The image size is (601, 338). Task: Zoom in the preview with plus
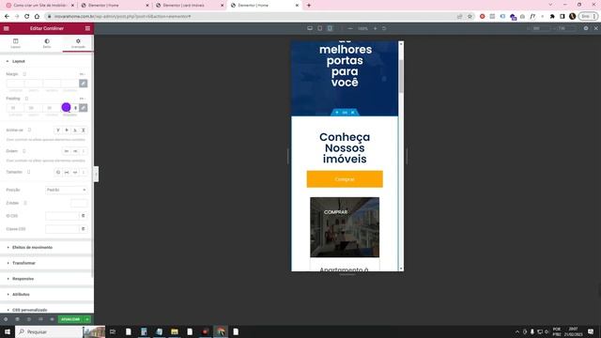[376, 28]
